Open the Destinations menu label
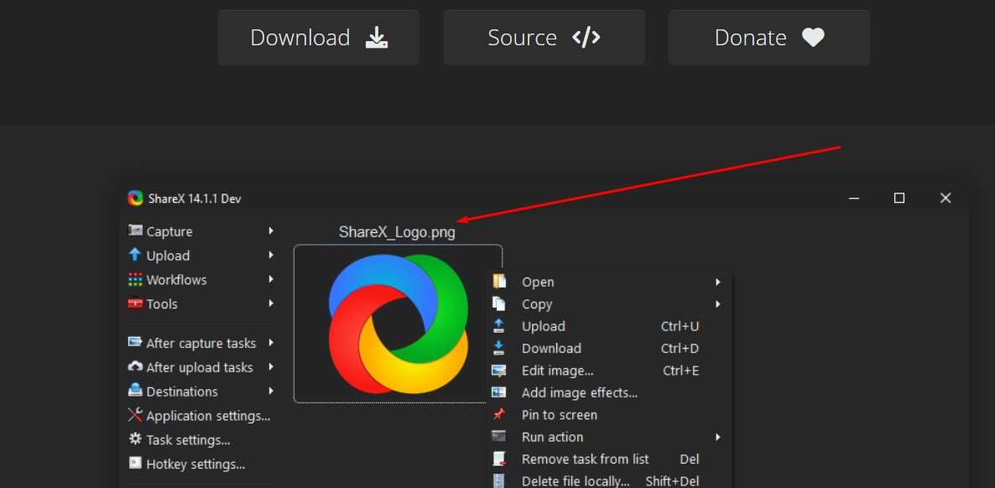This screenshot has height=488, width=995. [182, 392]
